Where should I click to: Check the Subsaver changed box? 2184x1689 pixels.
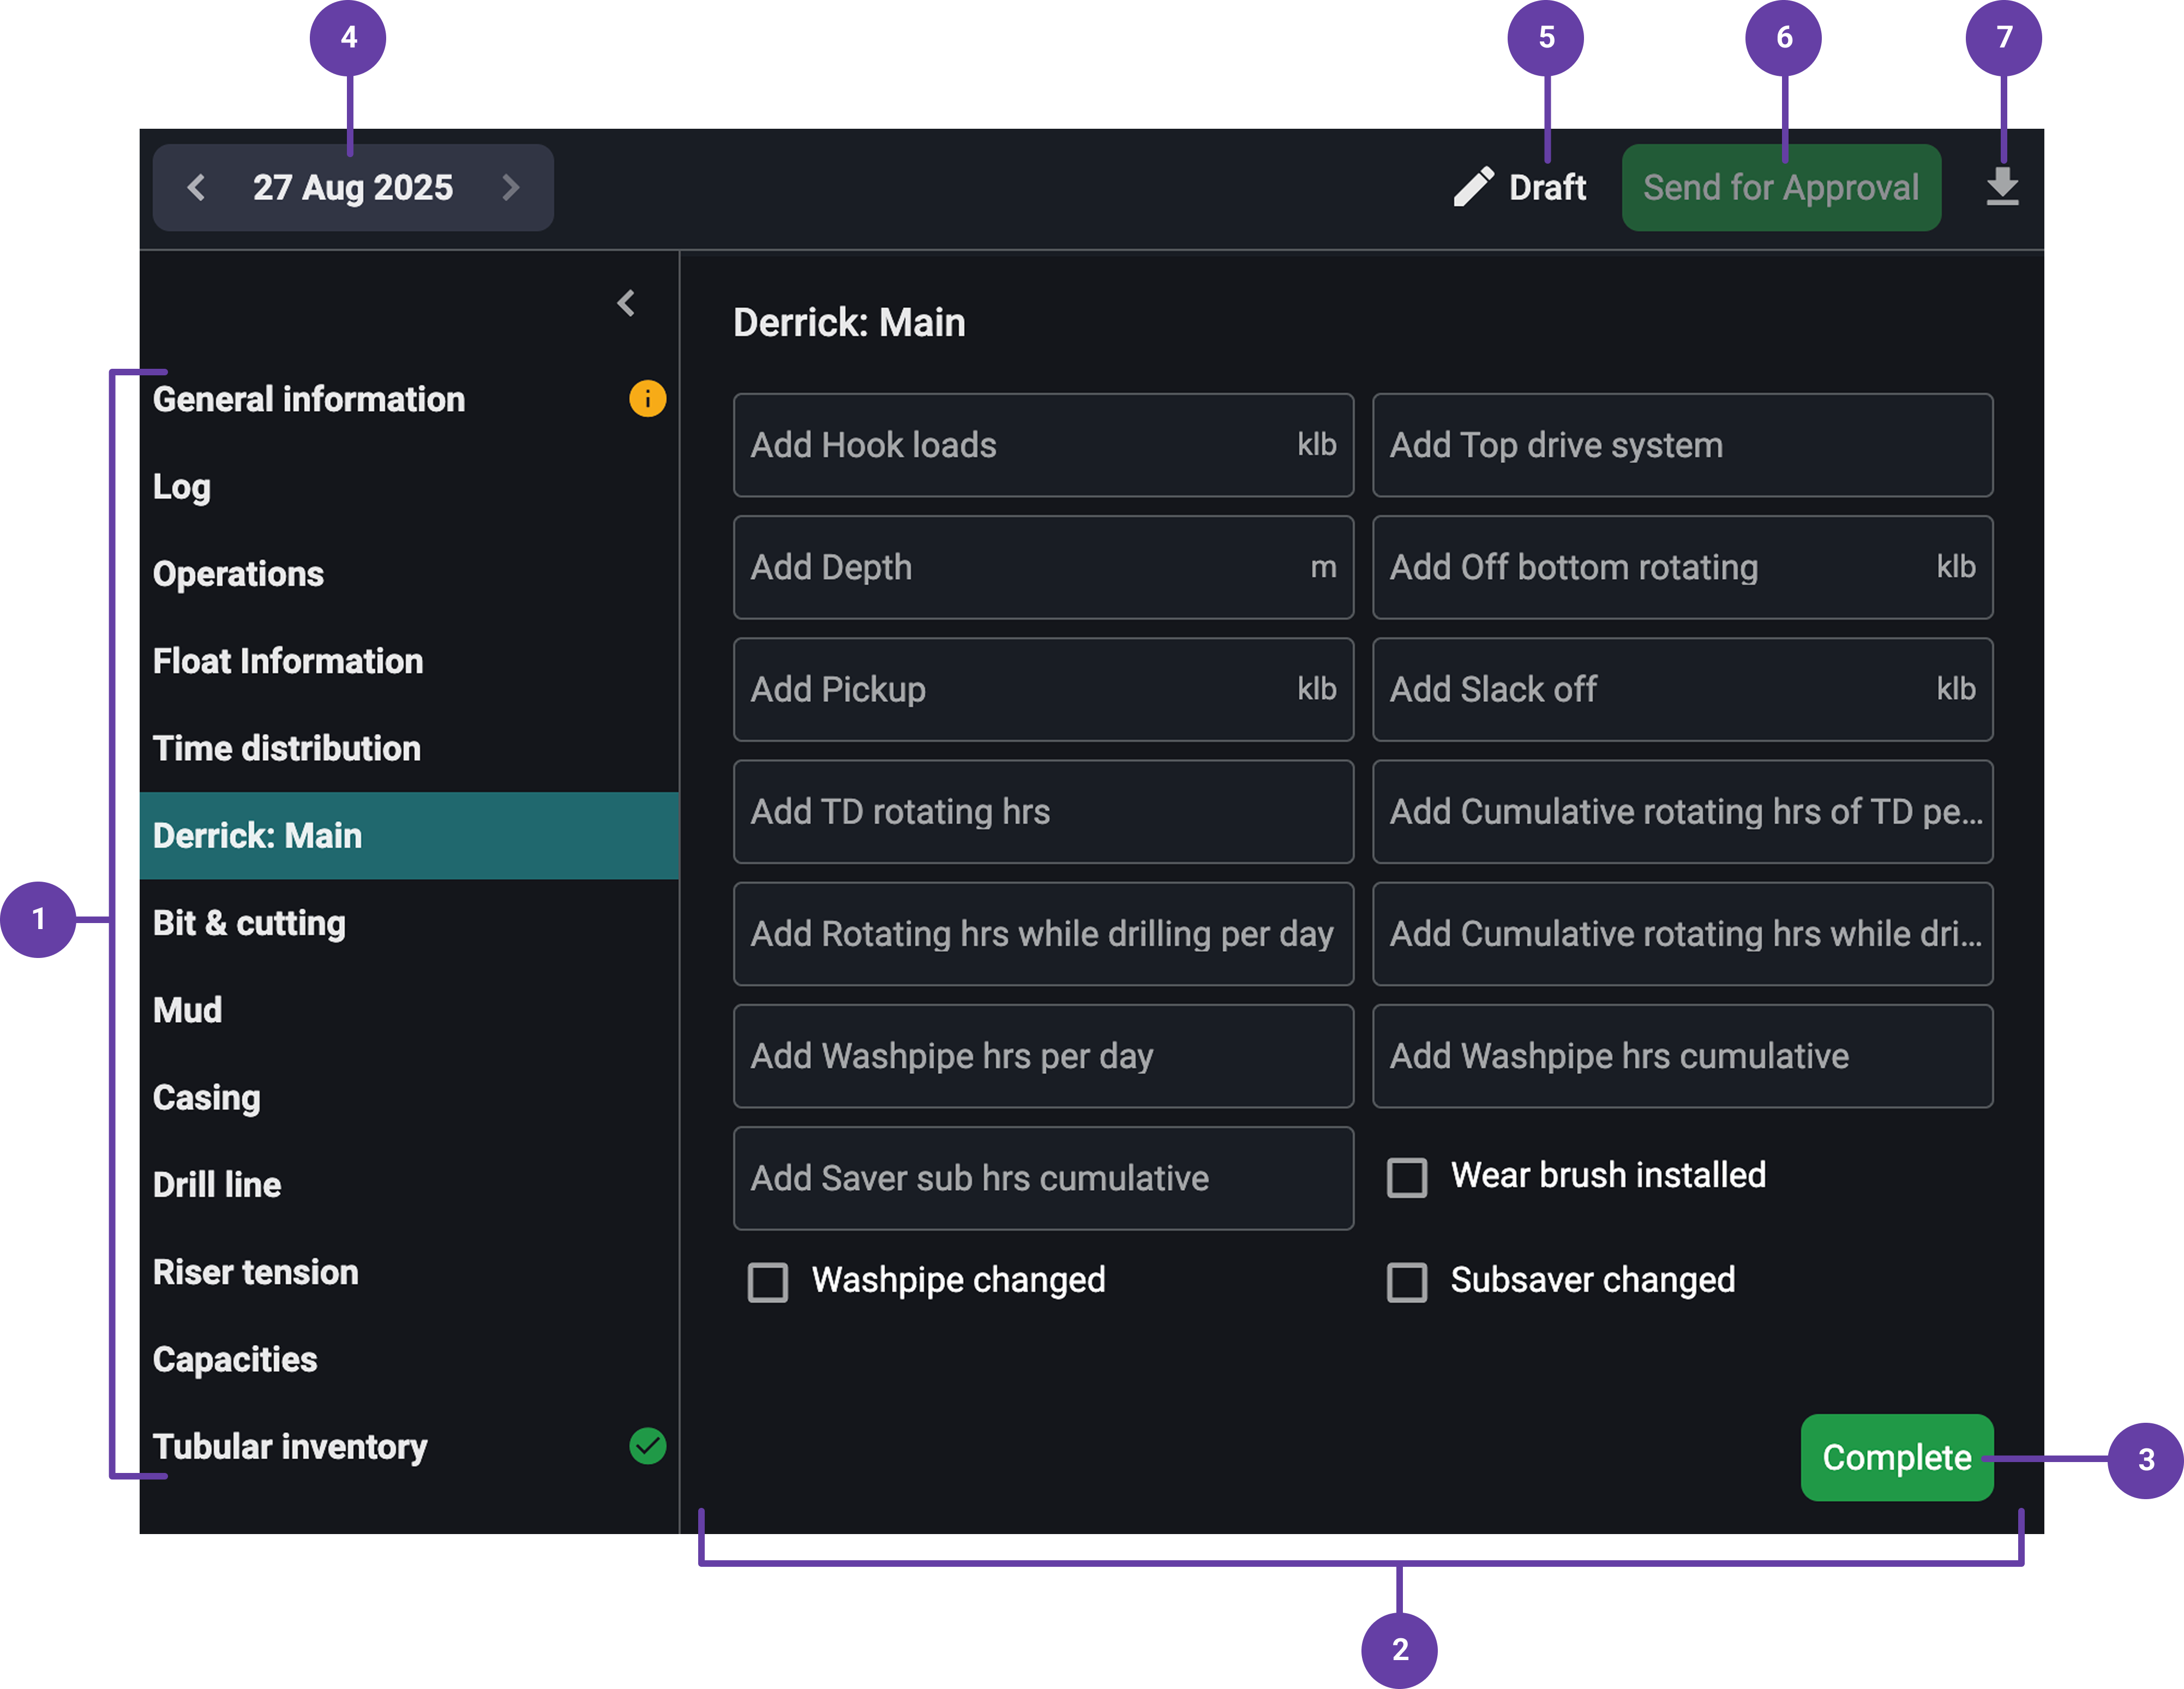pyautogui.click(x=1407, y=1281)
